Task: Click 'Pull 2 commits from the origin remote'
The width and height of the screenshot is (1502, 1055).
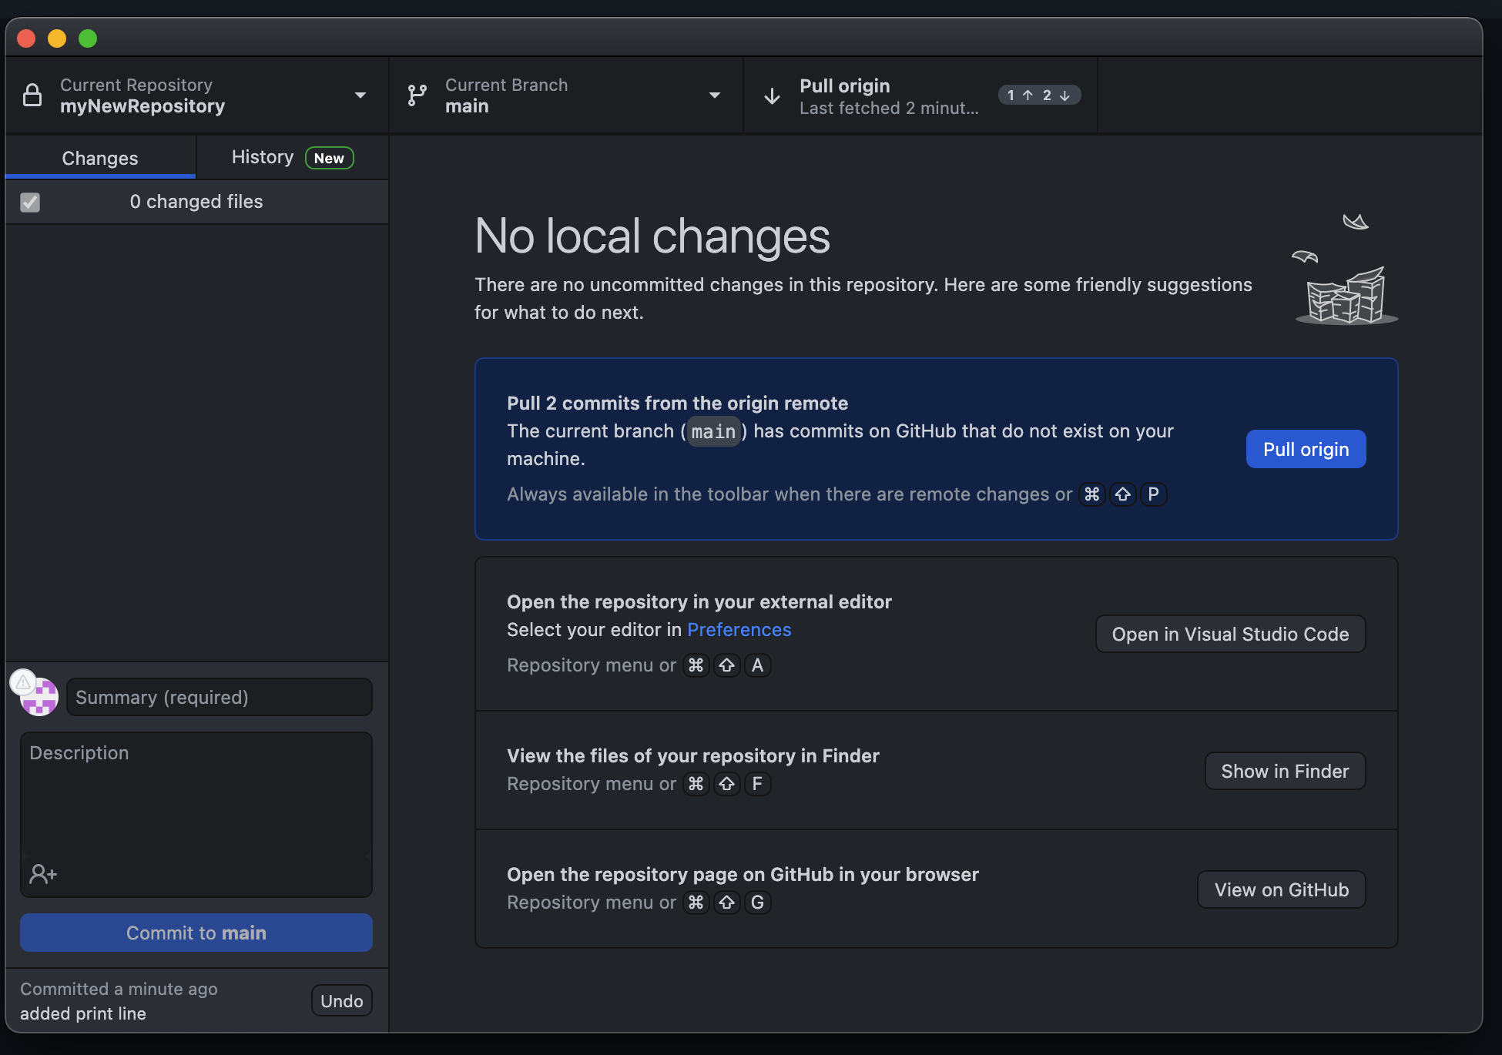Action: click(677, 403)
